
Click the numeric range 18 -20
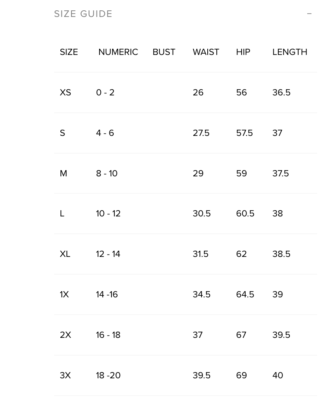click(108, 375)
